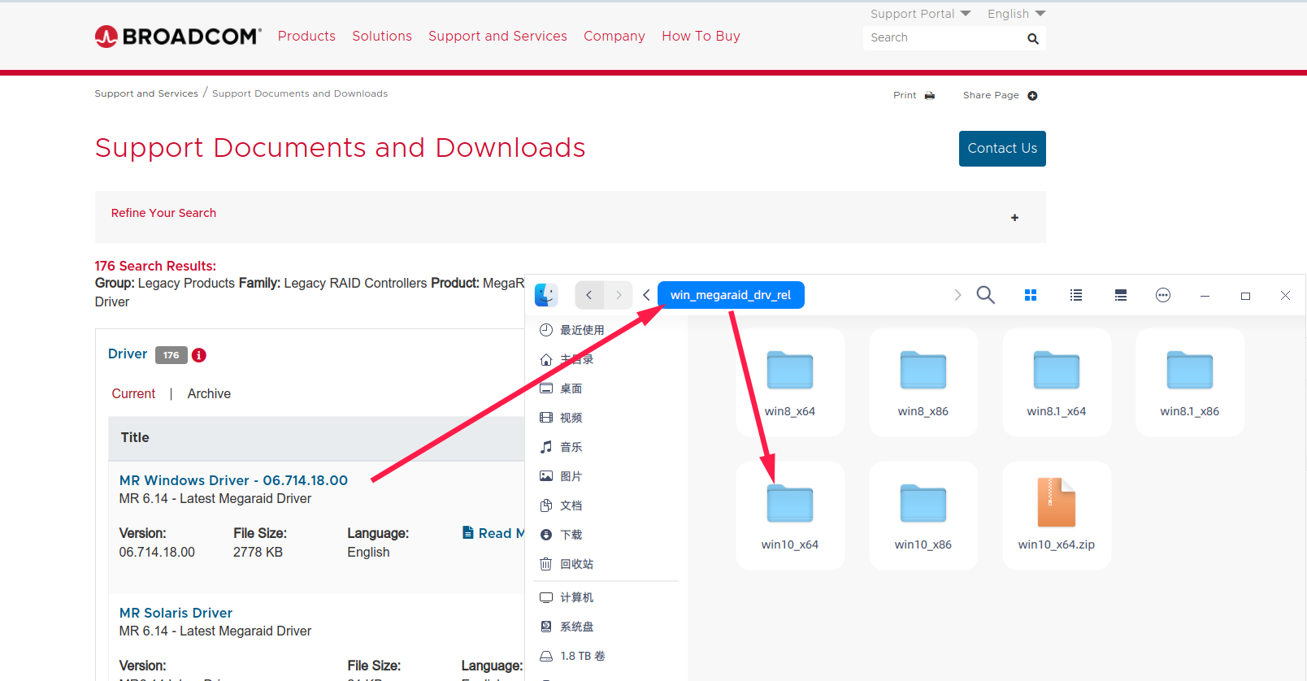Click the Driver info icon
1307x681 pixels.
[x=199, y=355]
